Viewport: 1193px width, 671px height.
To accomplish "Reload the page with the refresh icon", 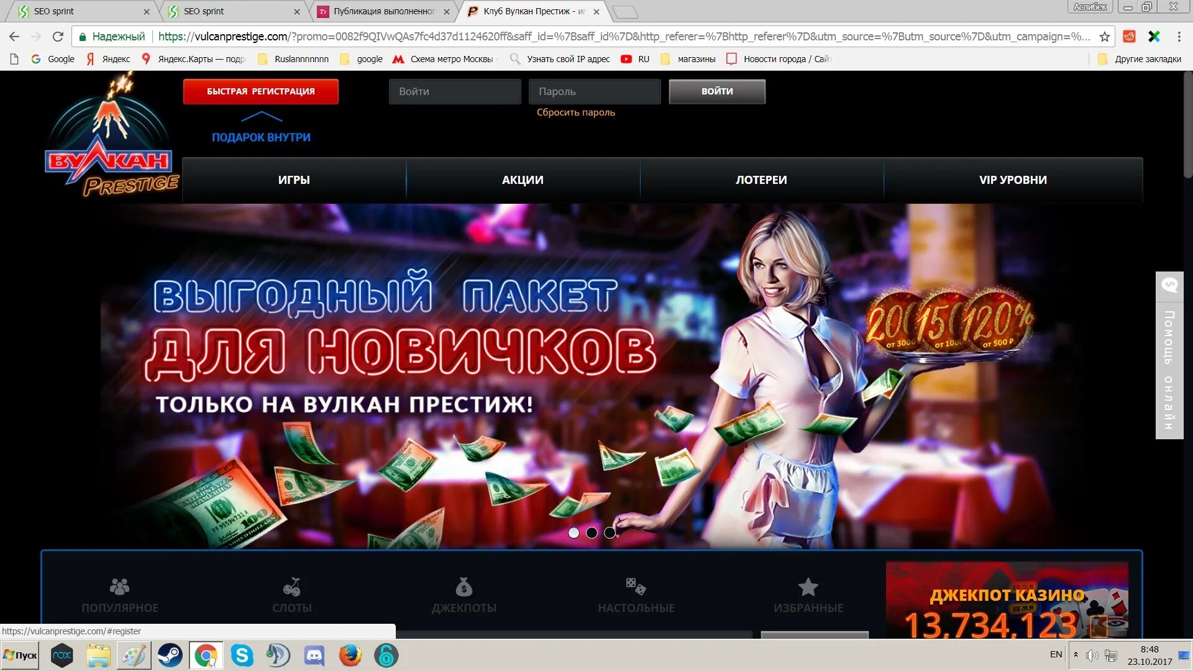I will click(x=58, y=37).
